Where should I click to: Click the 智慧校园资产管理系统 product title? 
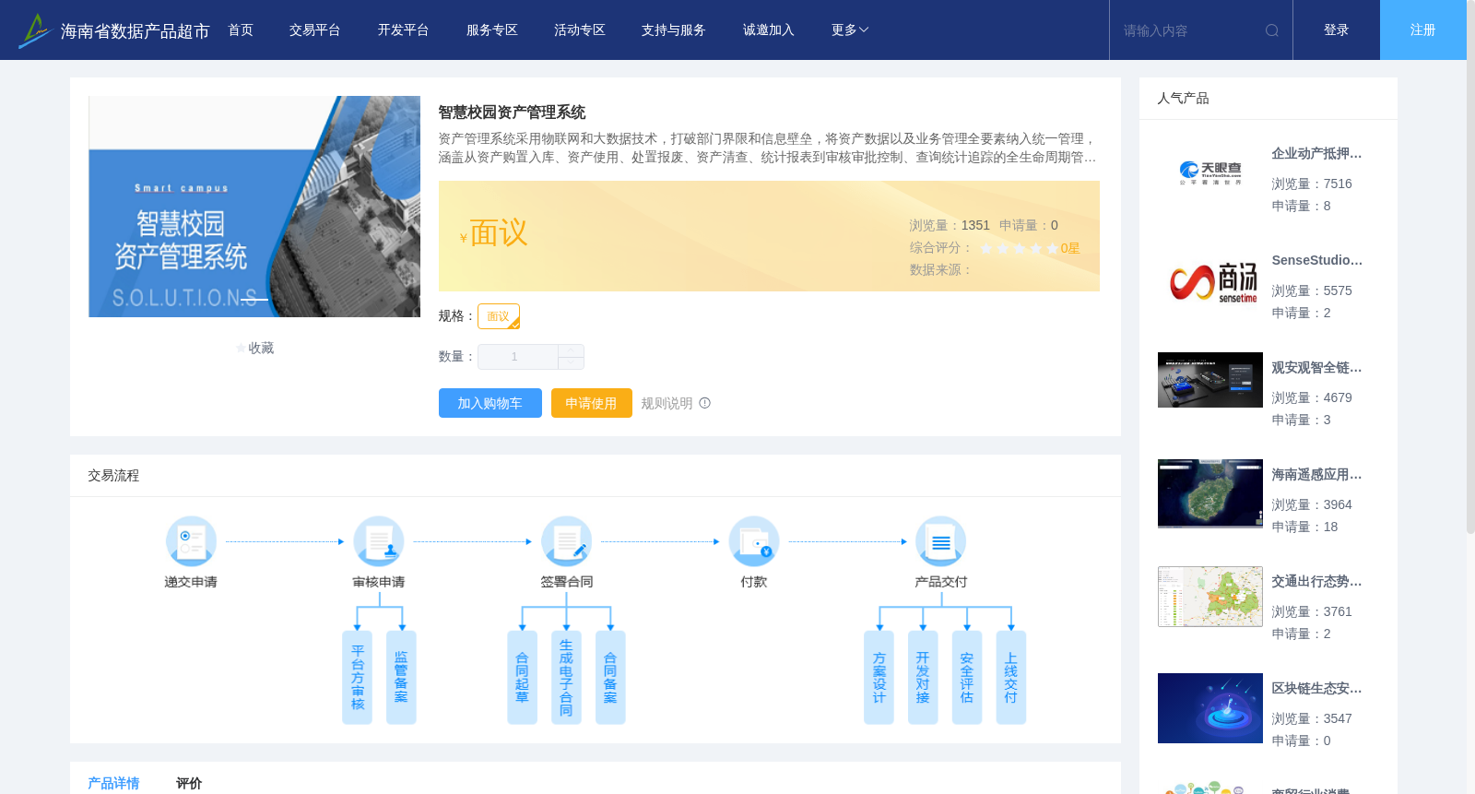(512, 113)
